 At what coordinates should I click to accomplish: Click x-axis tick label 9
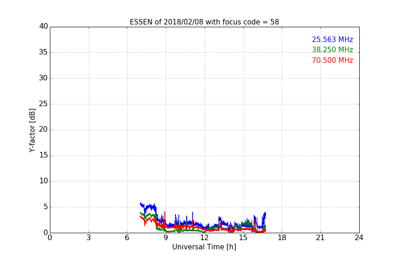tap(166, 238)
